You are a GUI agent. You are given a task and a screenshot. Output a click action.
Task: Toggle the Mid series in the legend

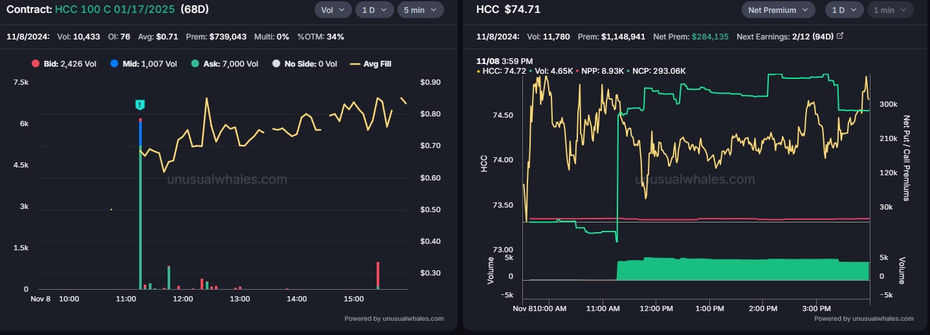(145, 64)
